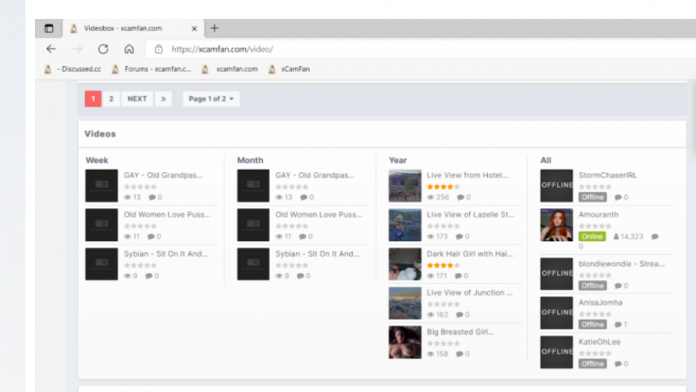
Task: Go to the browser home page
Action: pos(129,49)
